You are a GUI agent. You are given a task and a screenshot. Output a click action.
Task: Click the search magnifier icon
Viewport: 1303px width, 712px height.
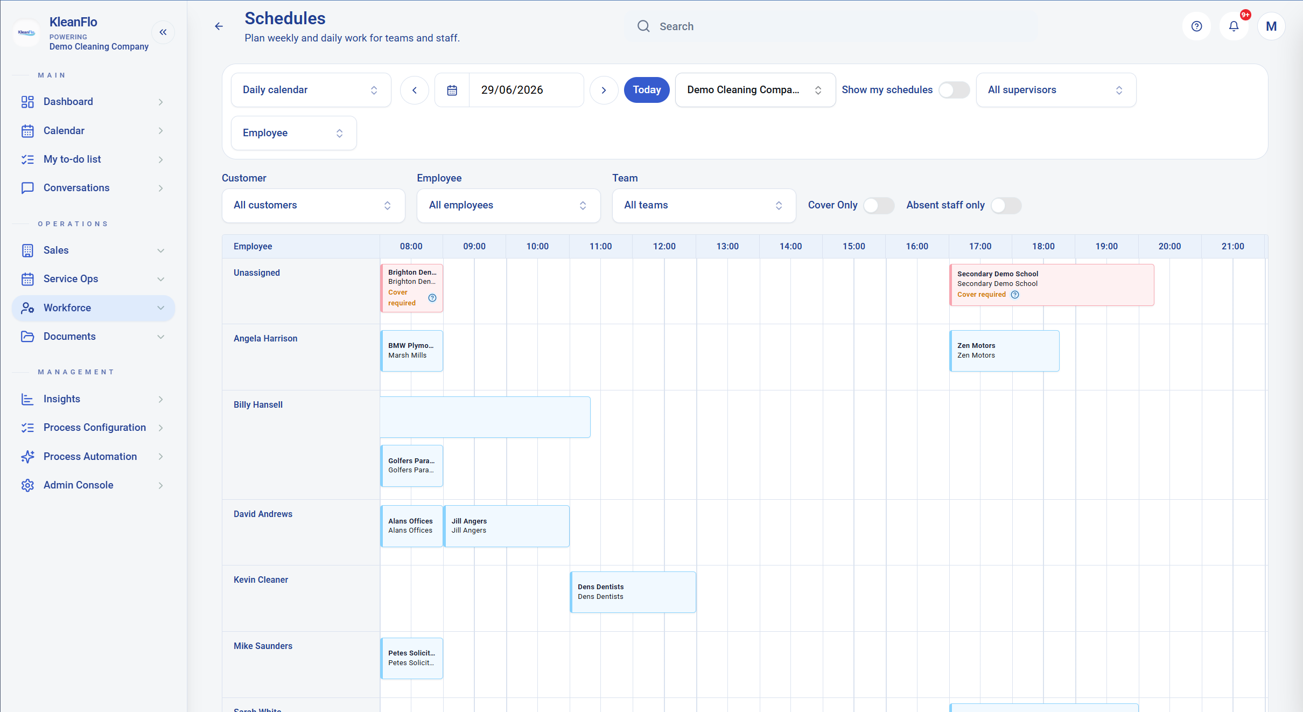click(x=643, y=26)
